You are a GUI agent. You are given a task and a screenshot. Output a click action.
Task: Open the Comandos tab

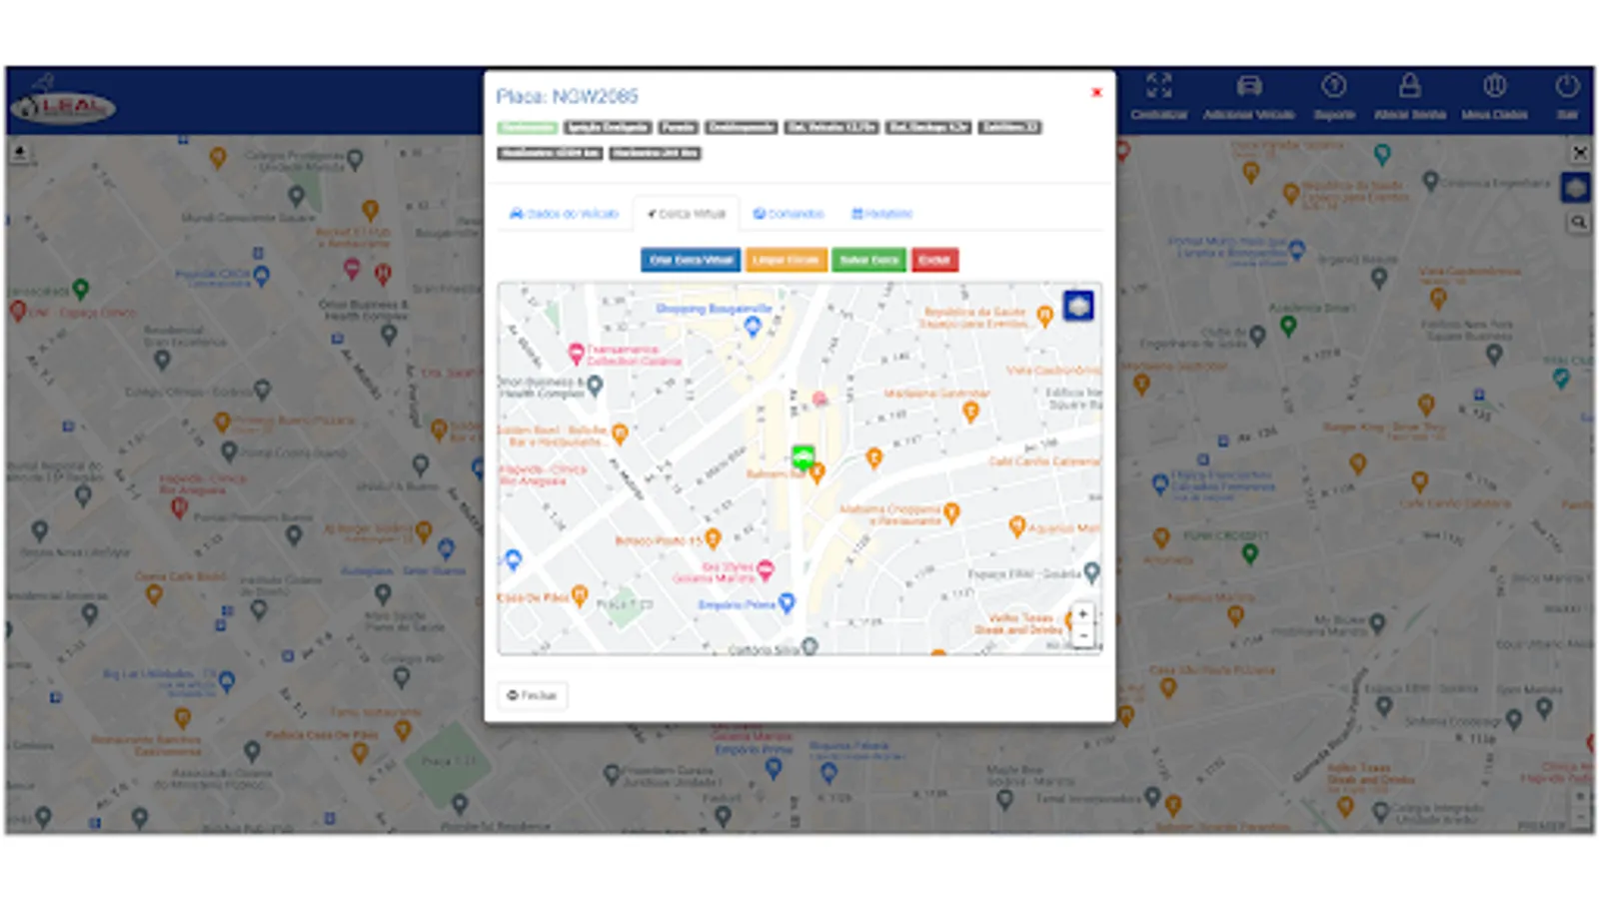[x=790, y=213]
